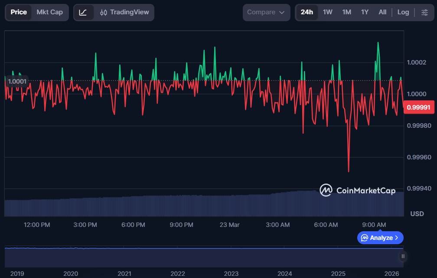Select the 24h time range tab
Viewport: 437px width, 278px height.
click(307, 13)
